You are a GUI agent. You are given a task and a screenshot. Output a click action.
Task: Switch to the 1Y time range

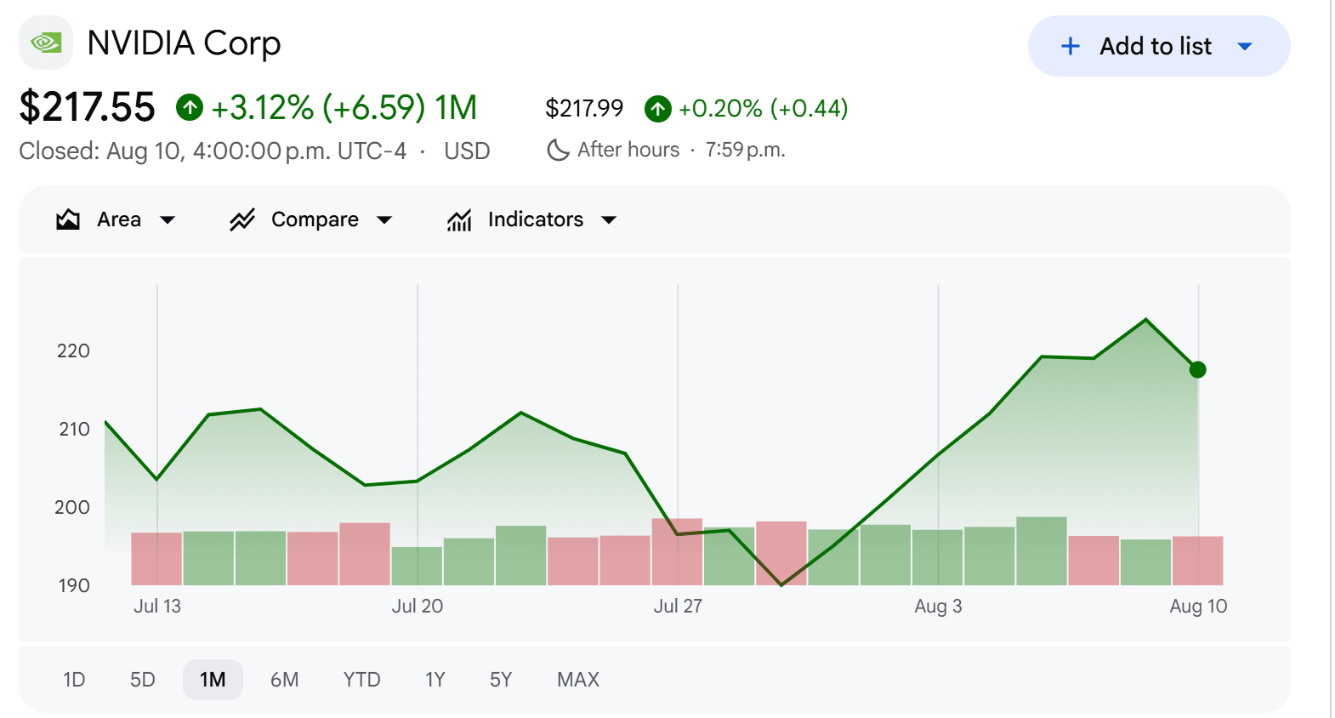[x=435, y=680]
